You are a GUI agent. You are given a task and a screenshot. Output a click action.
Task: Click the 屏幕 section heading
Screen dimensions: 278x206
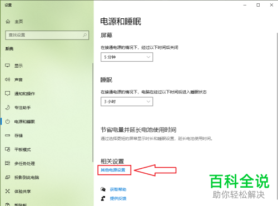(x=106, y=35)
